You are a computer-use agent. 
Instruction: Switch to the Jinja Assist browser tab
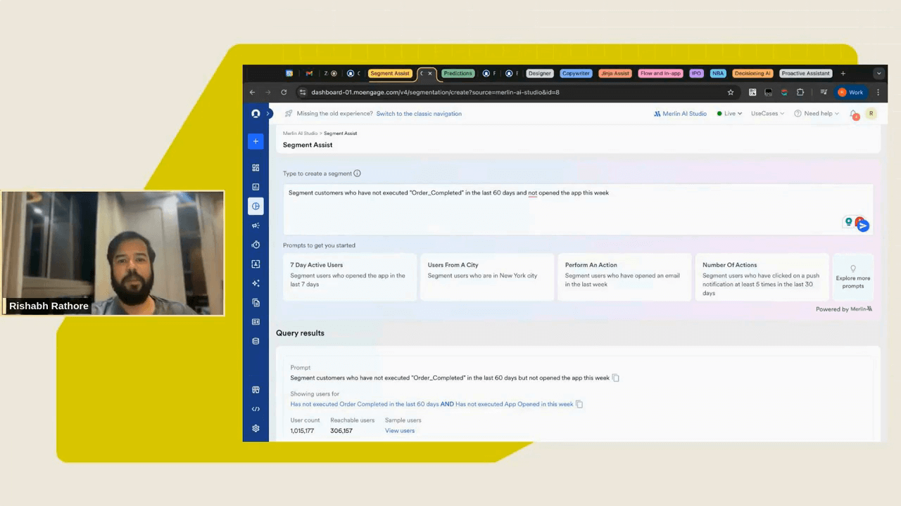tap(615, 73)
